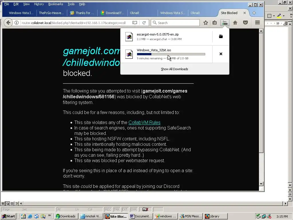The height and width of the screenshot is (220, 293).
Task: Switch to the Windows Vista I... tab
Action: pos(21,13)
